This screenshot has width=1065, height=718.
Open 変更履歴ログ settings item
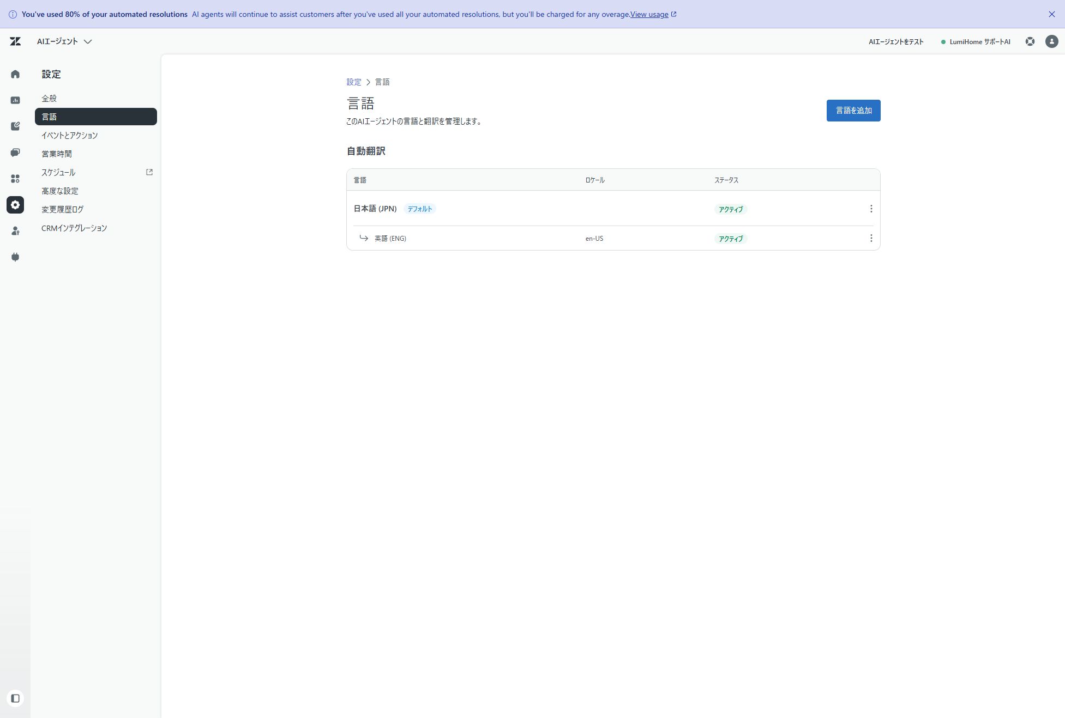pyautogui.click(x=96, y=209)
